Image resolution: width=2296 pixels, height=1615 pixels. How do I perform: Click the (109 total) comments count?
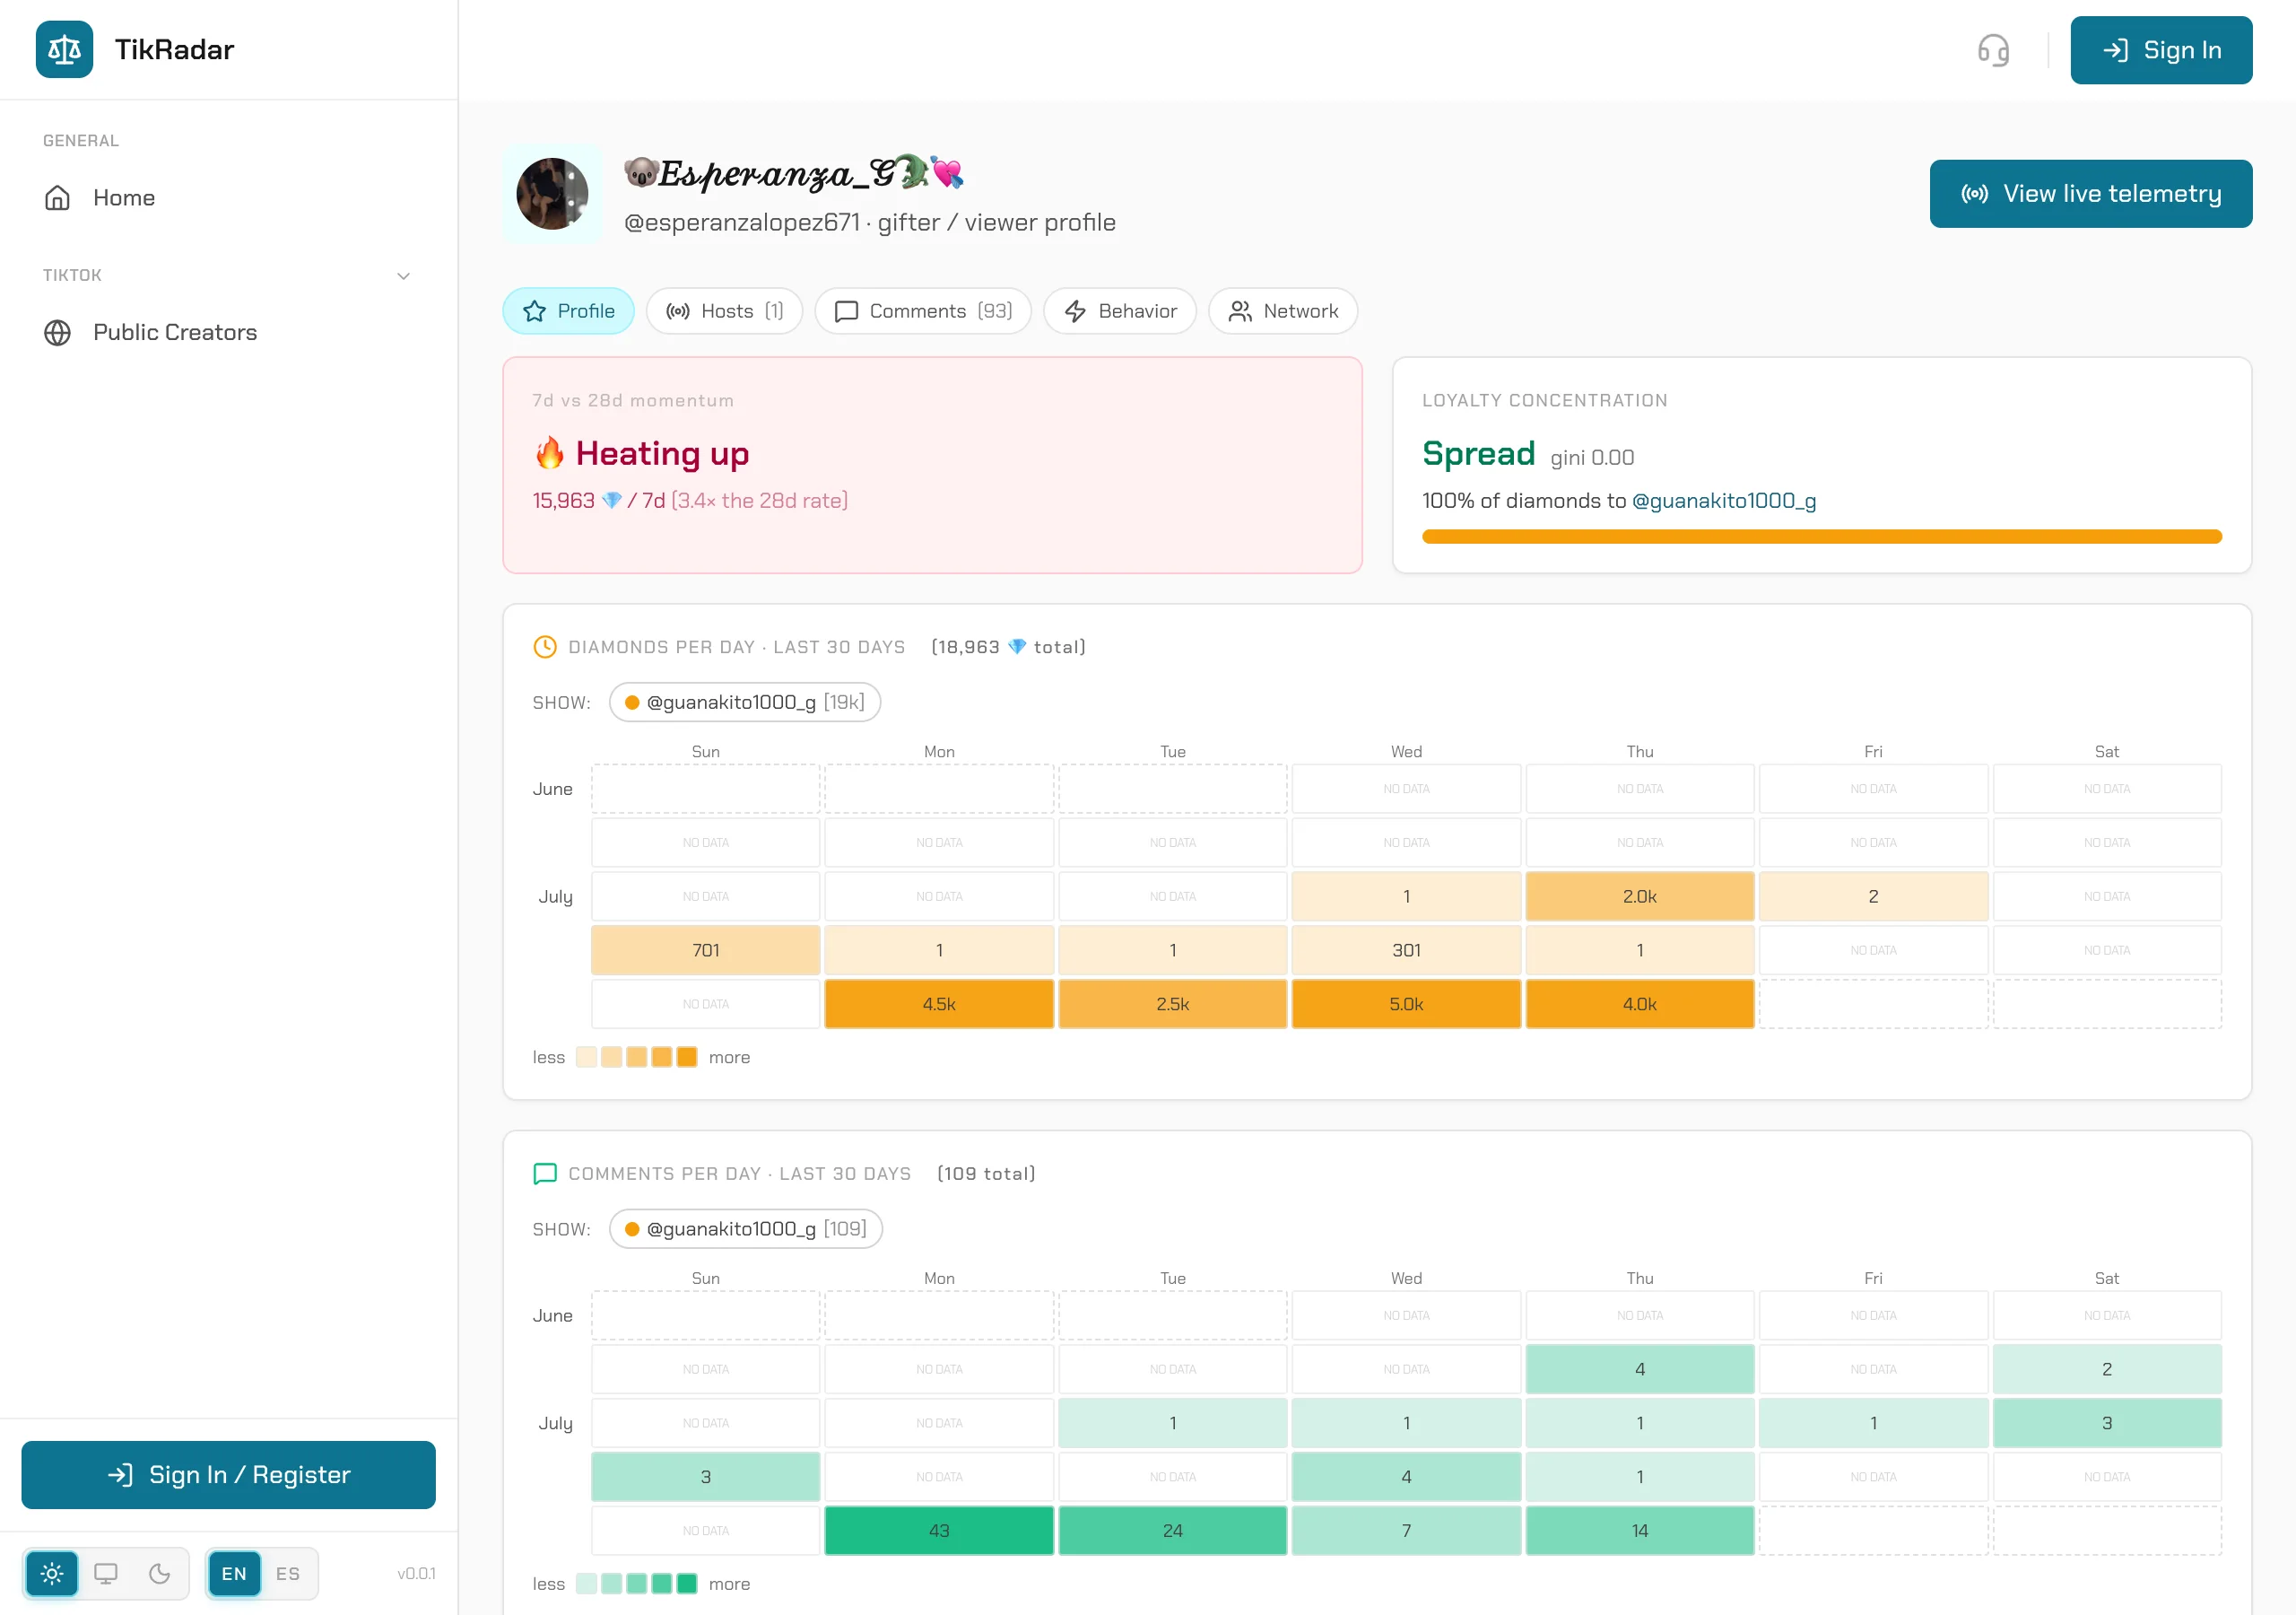click(x=986, y=1174)
